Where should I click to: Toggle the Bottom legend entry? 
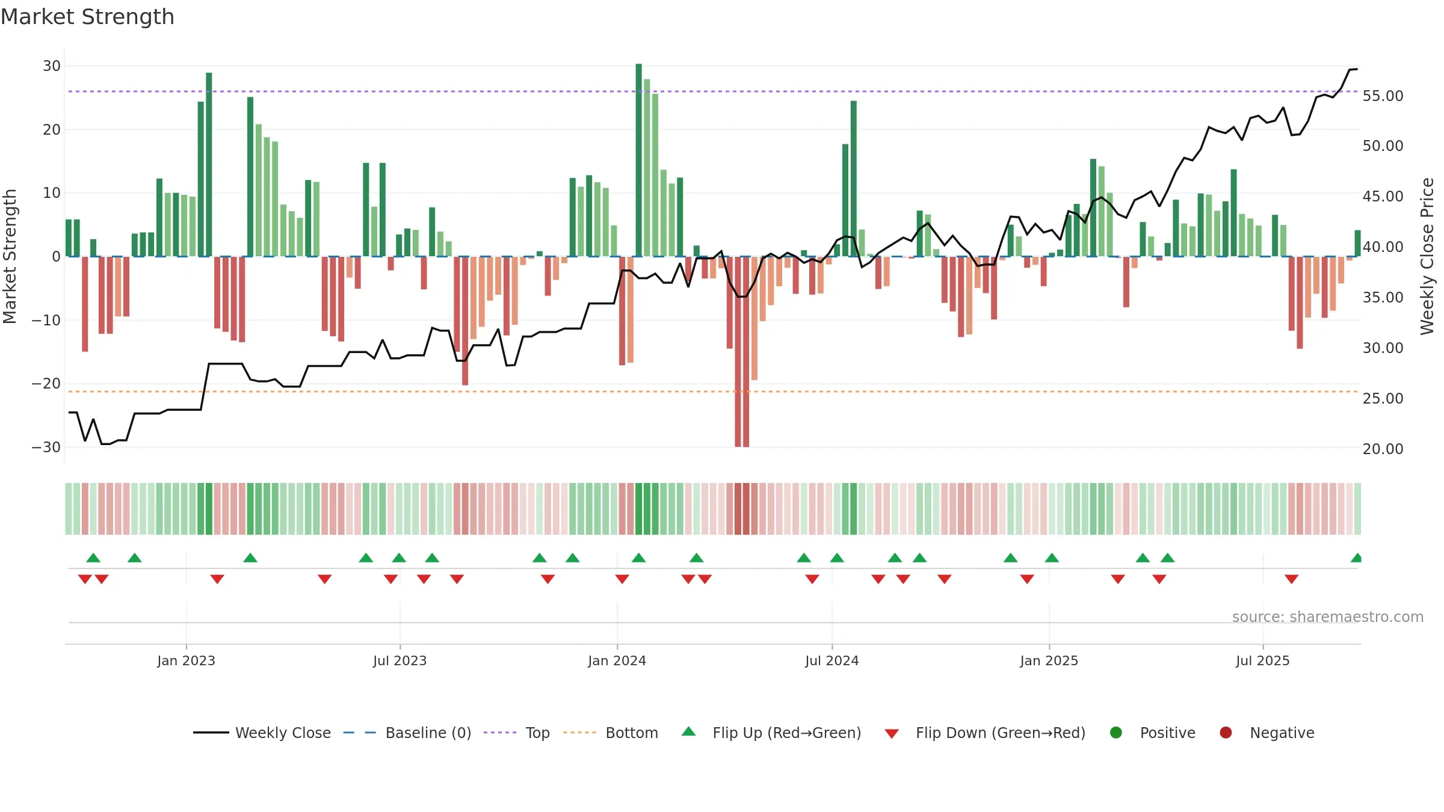point(611,733)
